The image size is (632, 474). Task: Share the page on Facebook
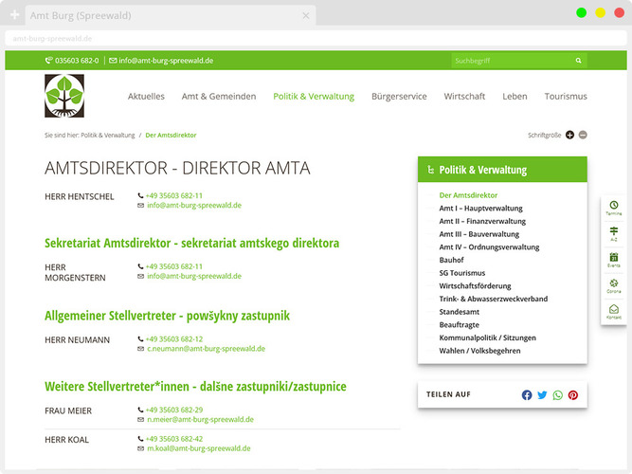527,395
